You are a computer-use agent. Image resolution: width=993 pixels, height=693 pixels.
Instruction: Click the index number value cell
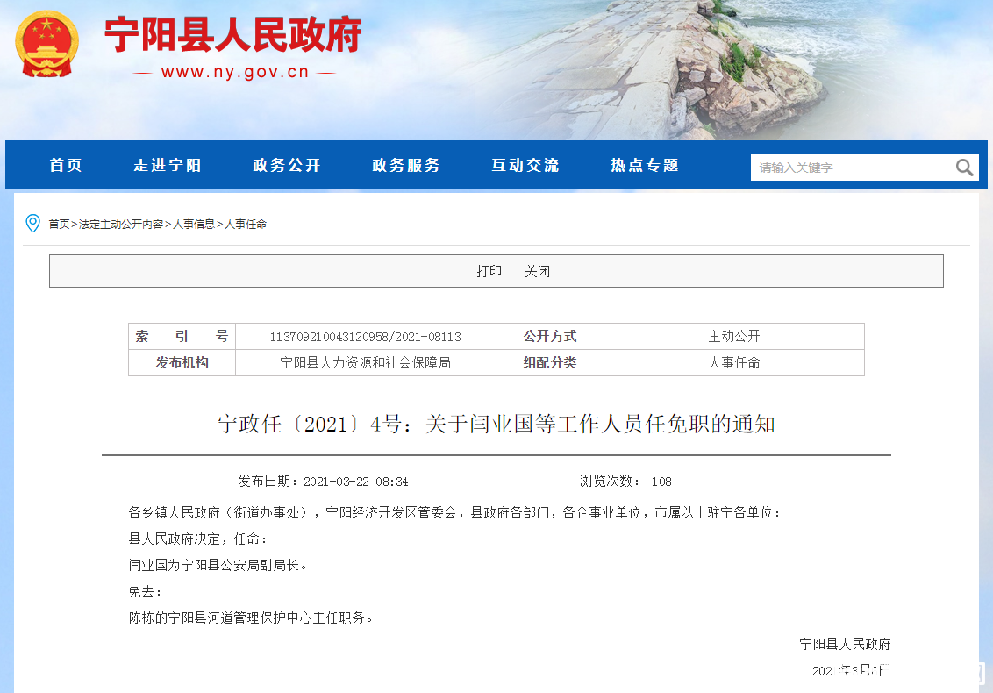[x=366, y=336]
